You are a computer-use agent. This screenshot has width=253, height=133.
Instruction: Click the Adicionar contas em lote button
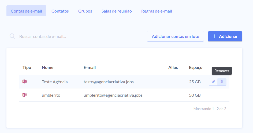tap(175, 36)
